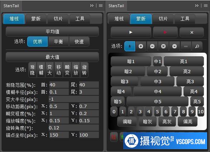Select the plus-circle mask option icon
Image resolution: width=210 pixels, height=152 pixels.
(x=141, y=46)
